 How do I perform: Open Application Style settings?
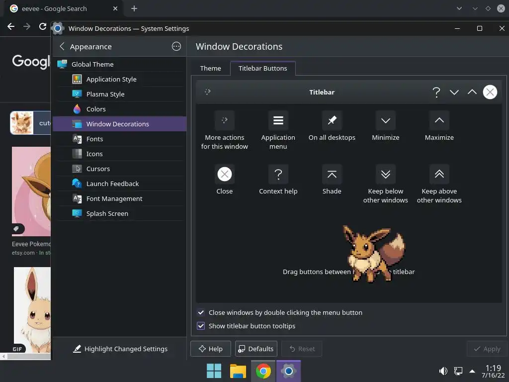tap(119, 79)
